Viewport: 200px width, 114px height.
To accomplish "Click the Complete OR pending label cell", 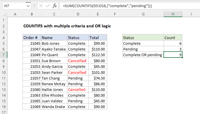I will pyautogui.click(x=143, y=55).
